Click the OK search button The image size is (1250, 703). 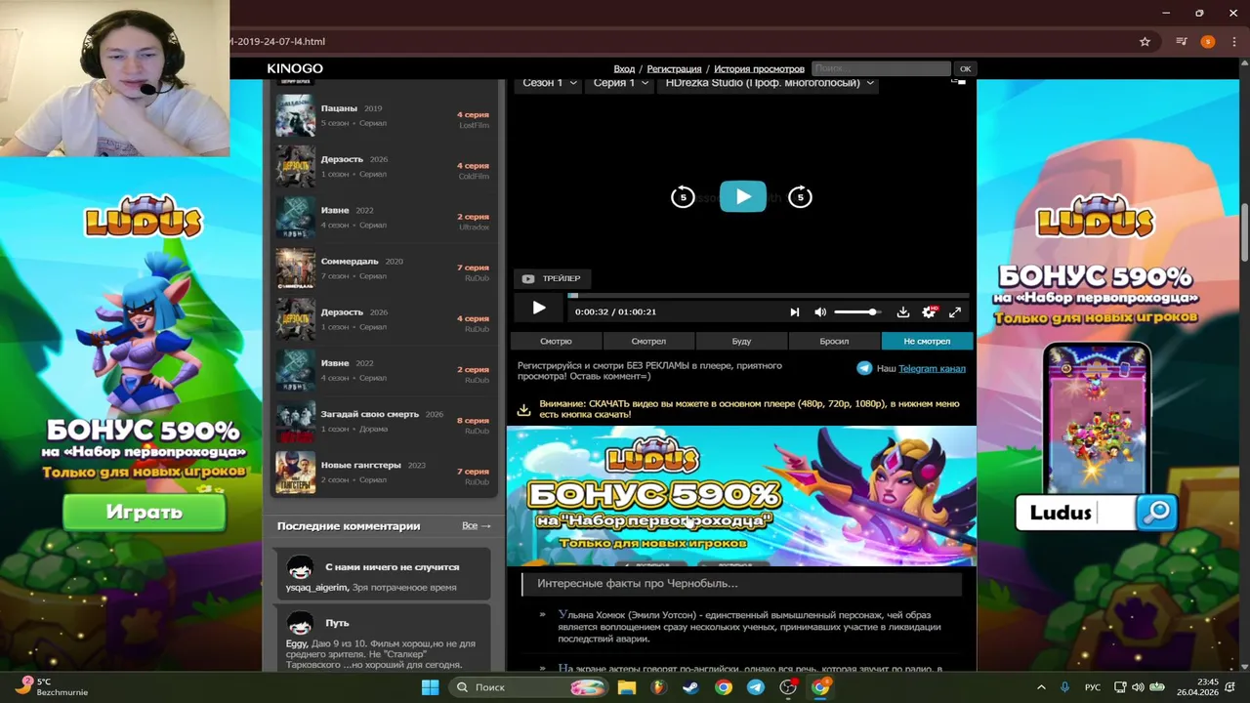click(x=965, y=68)
